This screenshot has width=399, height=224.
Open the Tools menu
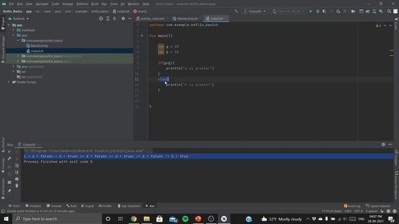coord(113,4)
